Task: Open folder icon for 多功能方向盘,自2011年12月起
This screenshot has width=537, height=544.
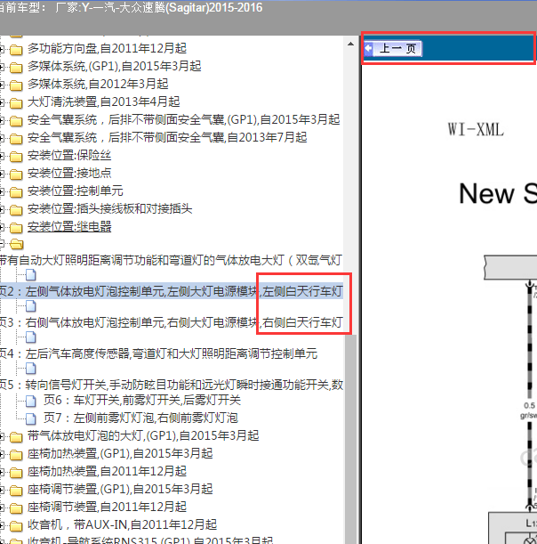Action: tap(16, 50)
